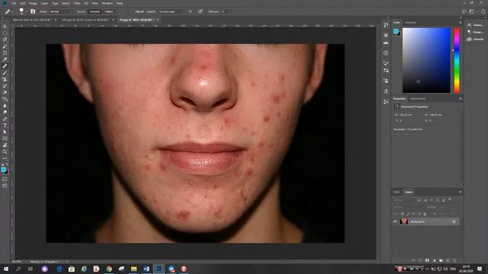Screen dimensions: 488x274
Task: Select the Move tool
Action: [5, 27]
